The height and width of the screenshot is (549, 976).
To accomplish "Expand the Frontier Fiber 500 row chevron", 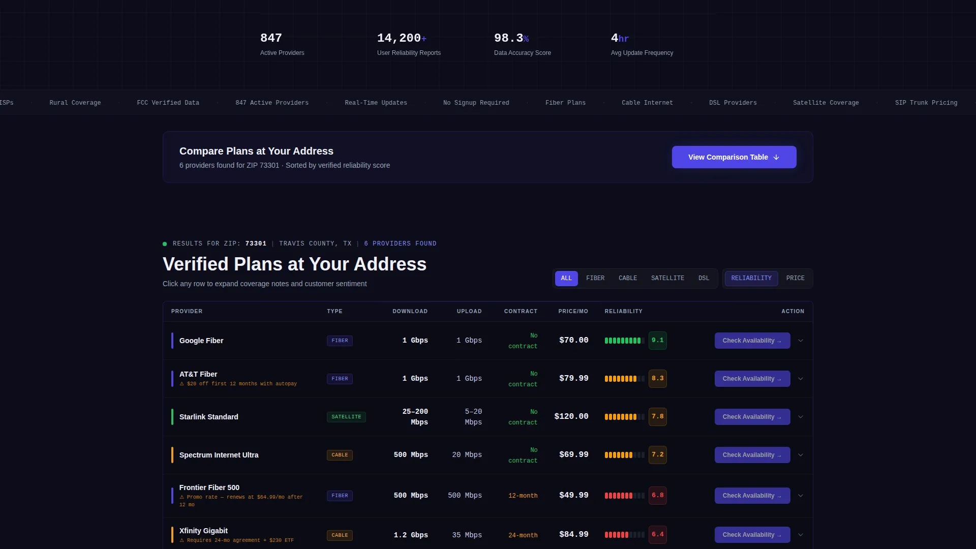I will [801, 496].
